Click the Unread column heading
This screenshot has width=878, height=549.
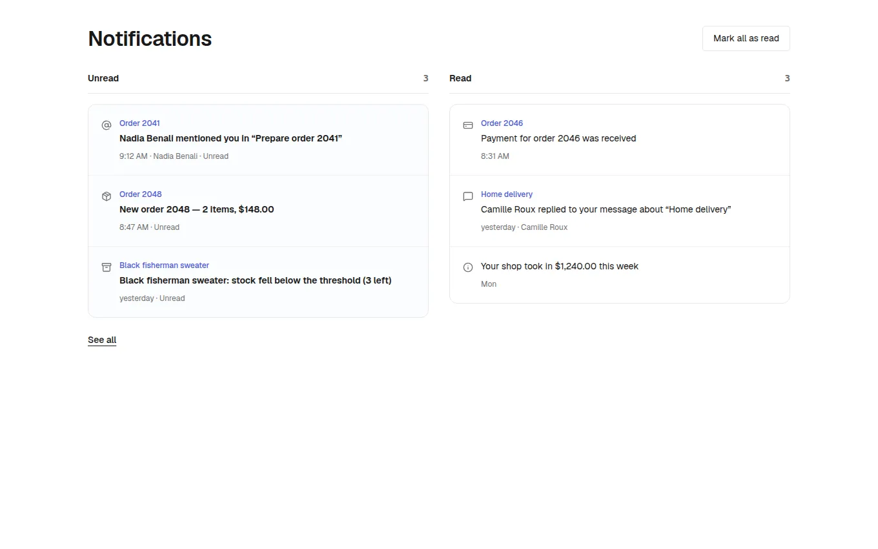[x=103, y=78]
